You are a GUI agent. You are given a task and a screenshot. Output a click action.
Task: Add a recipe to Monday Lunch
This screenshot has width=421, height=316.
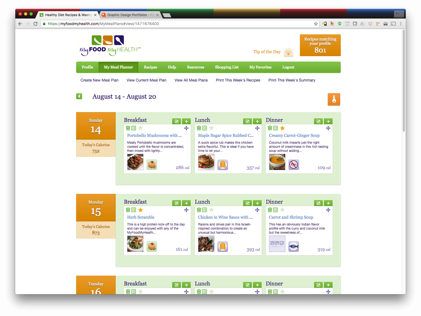click(257, 203)
